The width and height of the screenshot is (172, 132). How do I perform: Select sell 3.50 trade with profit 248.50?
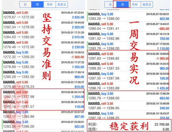[x=129, y=106]
